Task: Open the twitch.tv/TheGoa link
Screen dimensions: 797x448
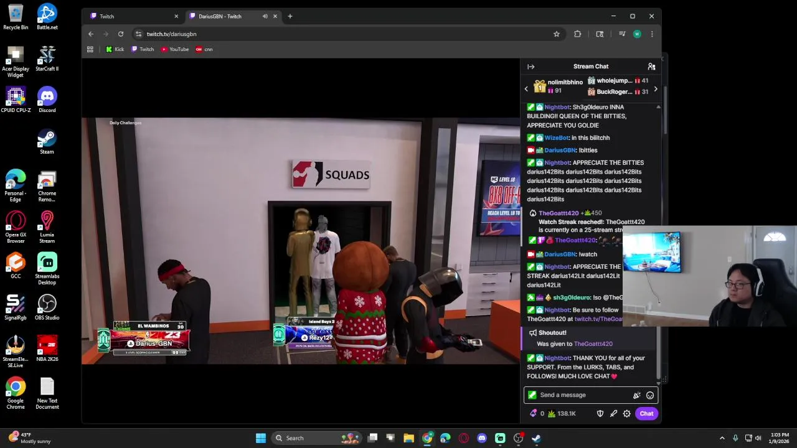Action: (598, 319)
